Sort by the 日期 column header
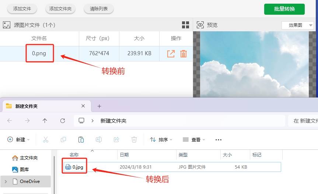This screenshot has height=194, width=318. [x=124, y=155]
